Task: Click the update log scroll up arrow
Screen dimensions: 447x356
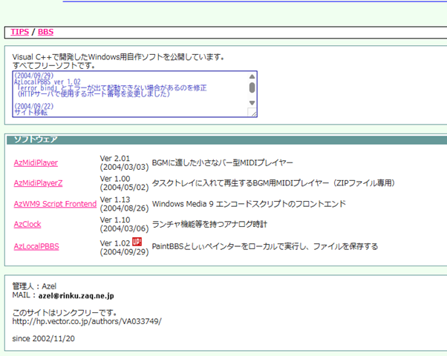Action: tap(252, 76)
